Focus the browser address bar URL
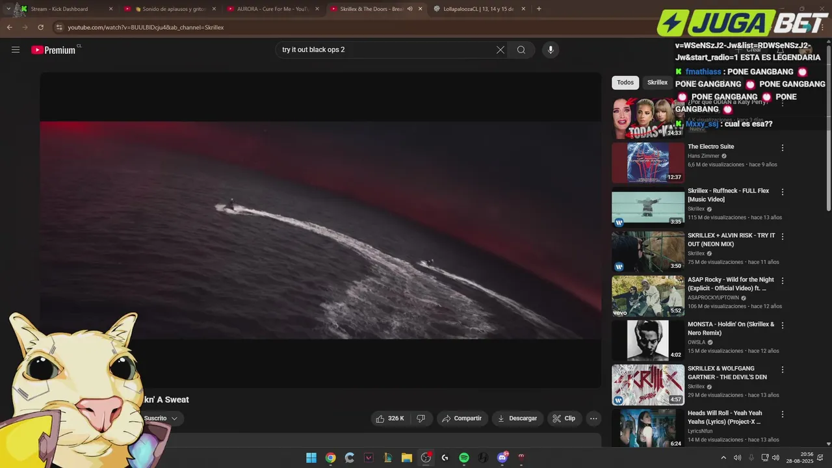Viewport: 832px width, 468px height. click(146, 27)
